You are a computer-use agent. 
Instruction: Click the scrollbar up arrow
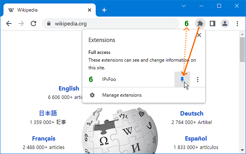click(242, 34)
